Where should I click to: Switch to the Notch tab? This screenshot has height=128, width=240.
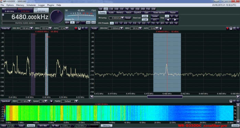coord(128,13)
